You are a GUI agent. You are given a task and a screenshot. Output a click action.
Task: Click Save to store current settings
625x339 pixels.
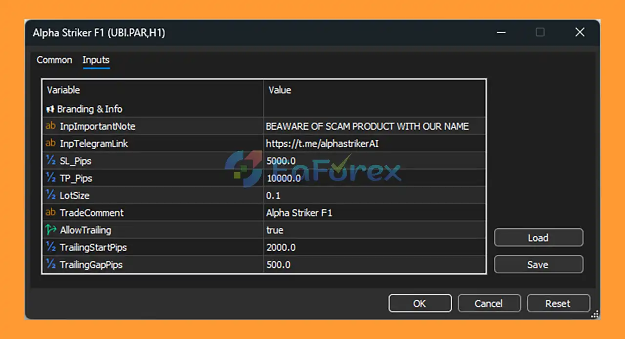point(538,264)
